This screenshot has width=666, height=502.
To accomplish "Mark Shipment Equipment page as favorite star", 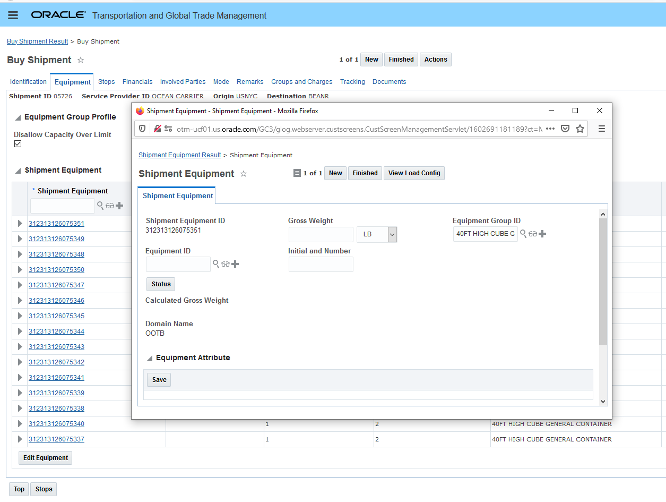I will click(x=244, y=174).
